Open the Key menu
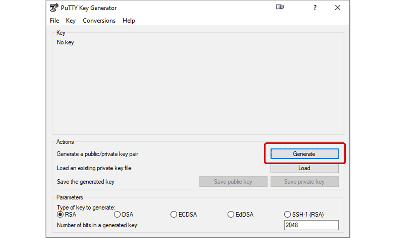394x238 pixels. 71,21
